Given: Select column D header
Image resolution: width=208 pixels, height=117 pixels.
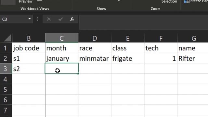Looking at the screenshot, I should [x=95, y=38].
